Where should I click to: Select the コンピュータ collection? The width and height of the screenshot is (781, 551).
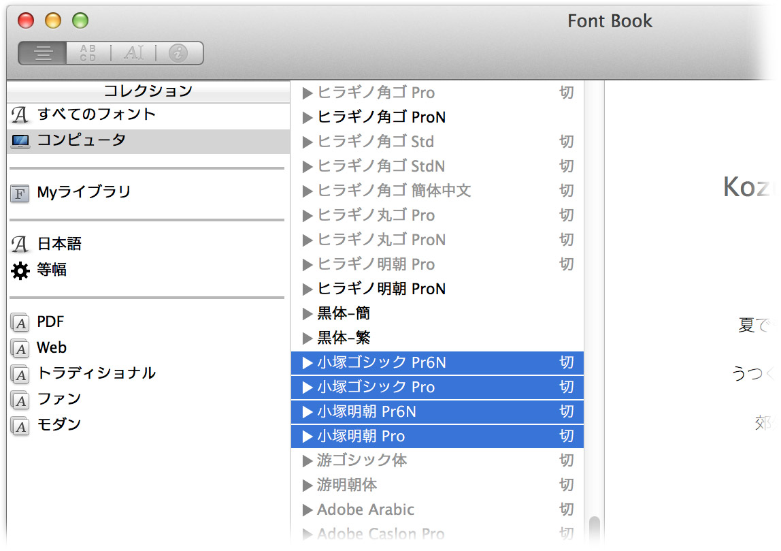coord(148,140)
